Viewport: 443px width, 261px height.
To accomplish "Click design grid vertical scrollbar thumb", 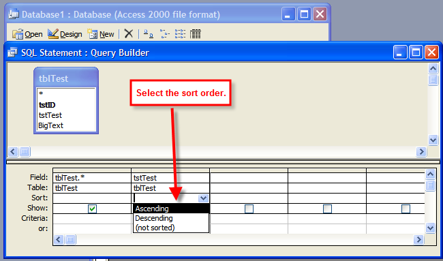I will point(430,185).
